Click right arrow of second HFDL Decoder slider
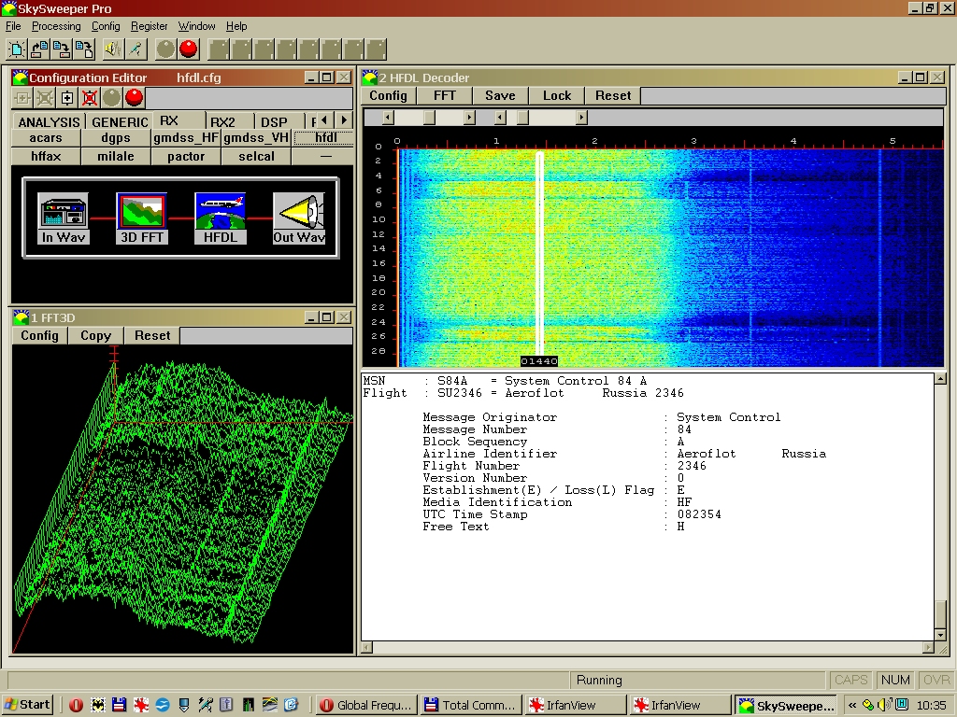957x717 pixels. point(581,117)
